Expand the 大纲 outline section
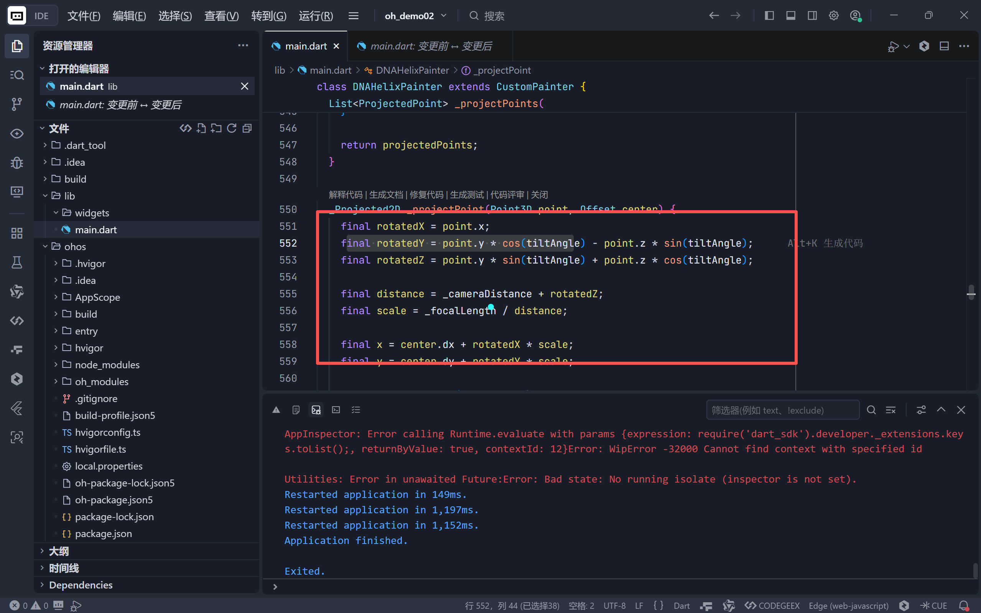The height and width of the screenshot is (613, 981). tap(59, 551)
